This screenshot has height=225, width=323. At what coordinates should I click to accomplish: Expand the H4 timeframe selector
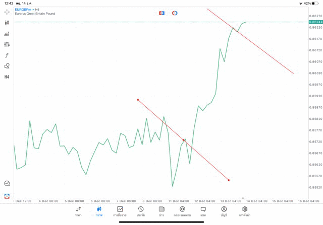click(x=7, y=77)
